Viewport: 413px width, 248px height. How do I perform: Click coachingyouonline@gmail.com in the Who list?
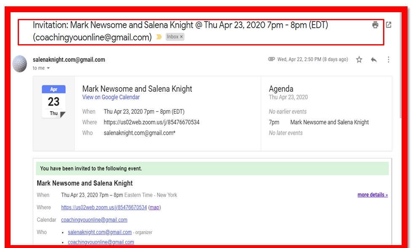(101, 242)
